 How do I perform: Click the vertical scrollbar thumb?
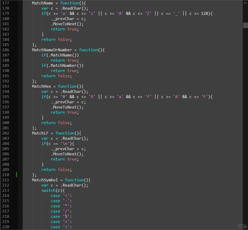(x=245, y=25)
